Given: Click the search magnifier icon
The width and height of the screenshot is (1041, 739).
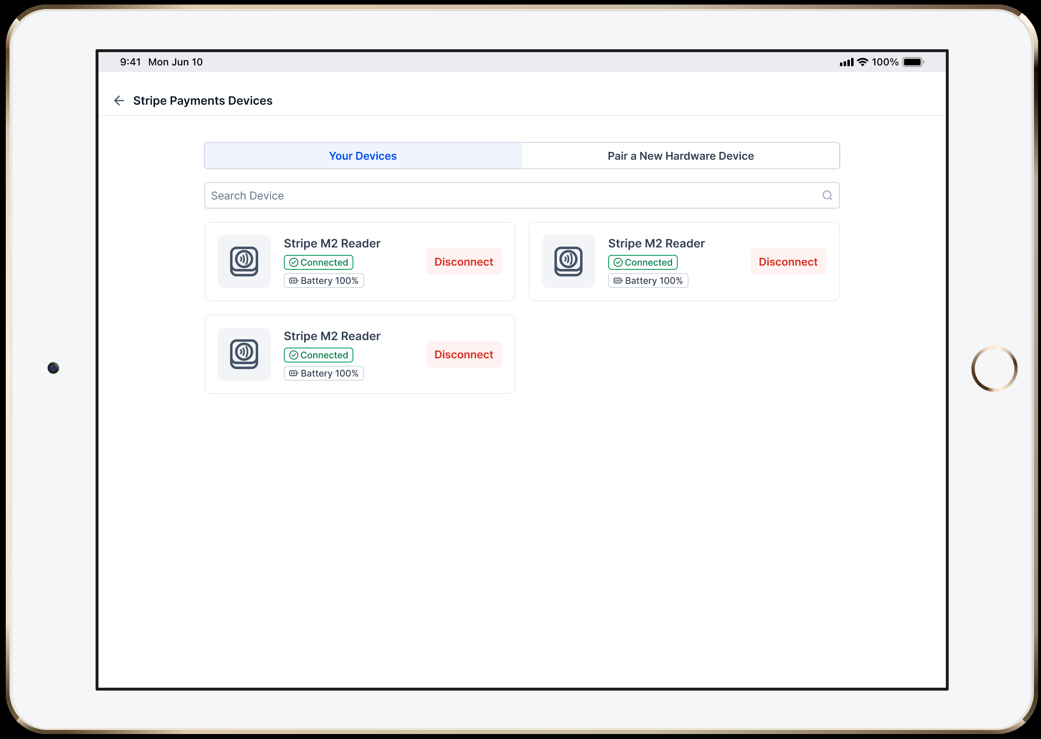Looking at the screenshot, I should click(x=827, y=196).
